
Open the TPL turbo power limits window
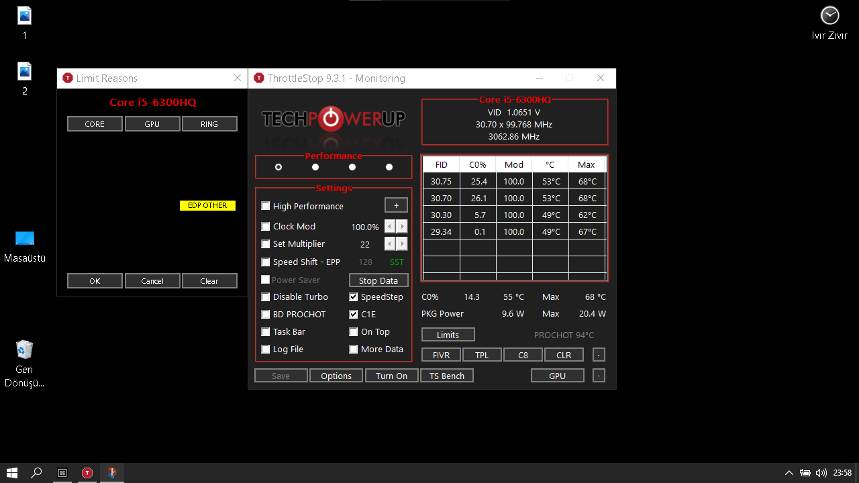482,355
